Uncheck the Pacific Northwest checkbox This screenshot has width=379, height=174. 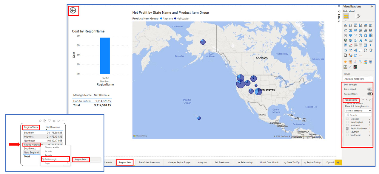(x=347, y=129)
